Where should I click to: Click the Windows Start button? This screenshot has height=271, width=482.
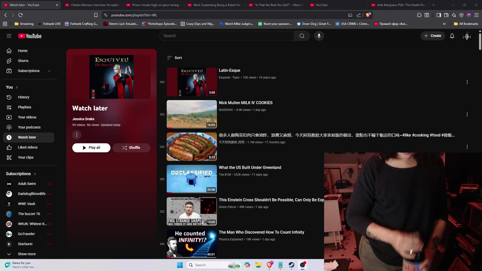point(180,265)
